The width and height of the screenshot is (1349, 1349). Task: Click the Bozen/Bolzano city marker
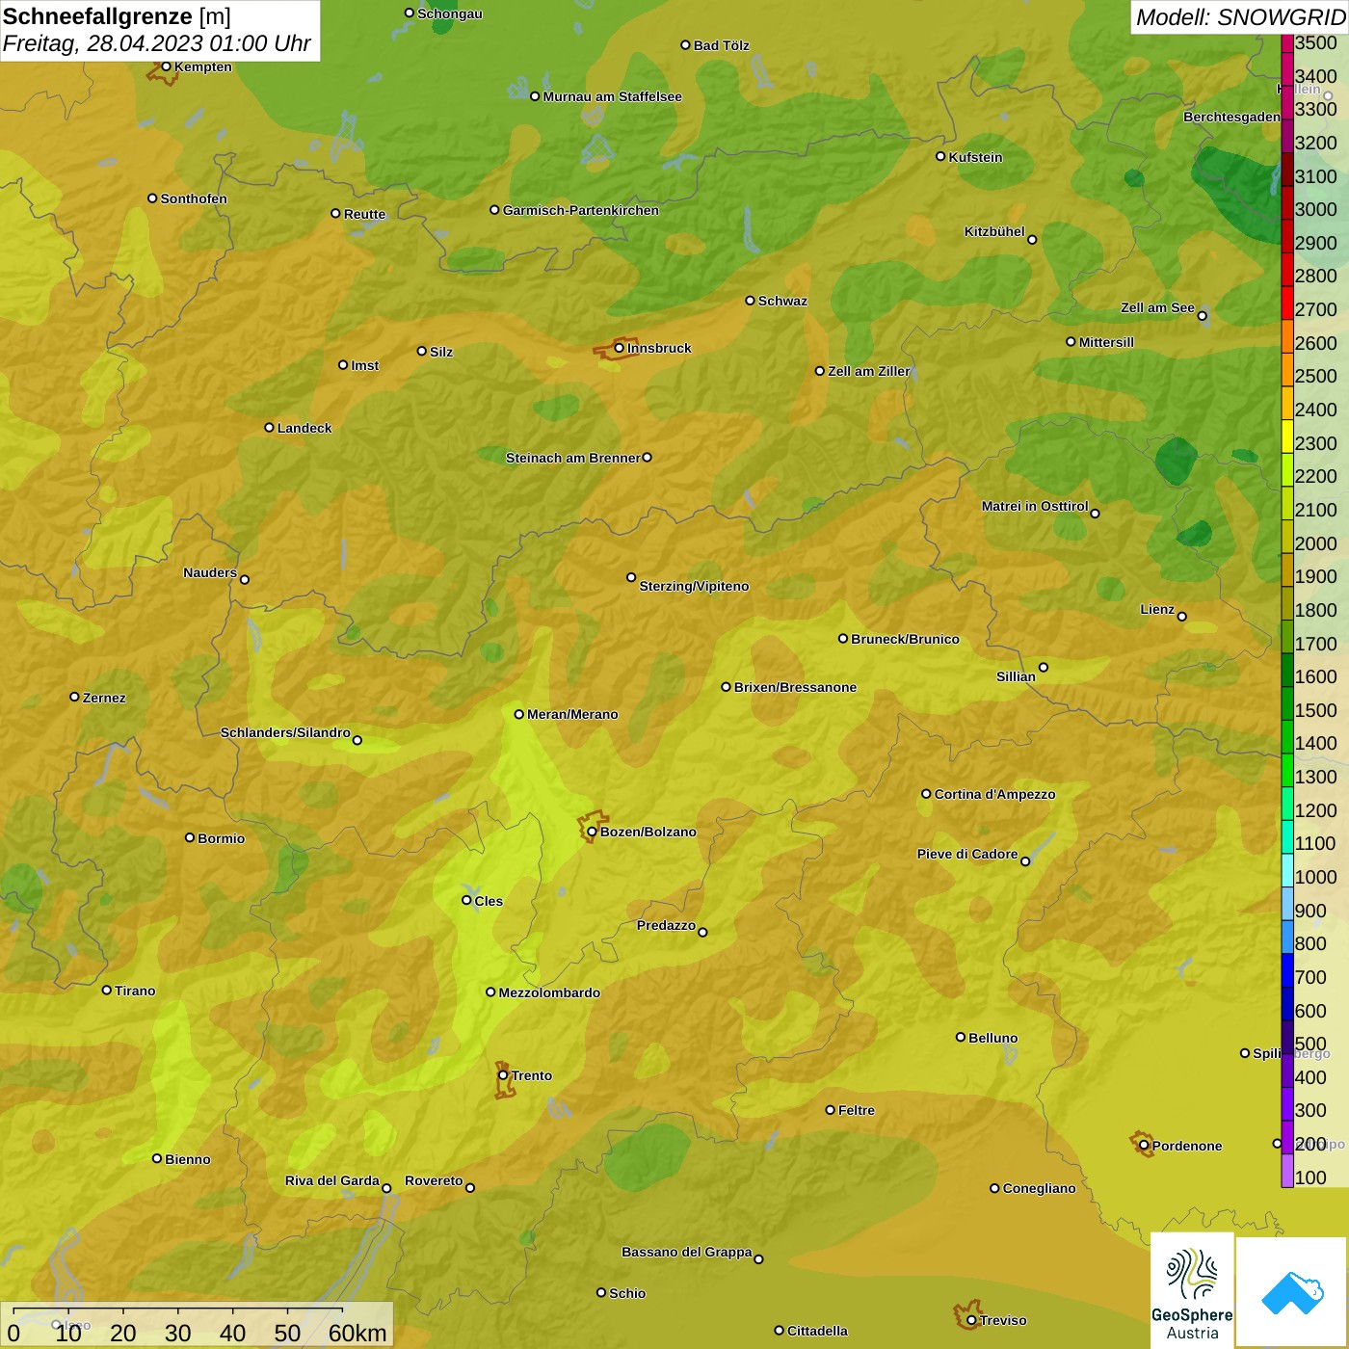tap(592, 832)
